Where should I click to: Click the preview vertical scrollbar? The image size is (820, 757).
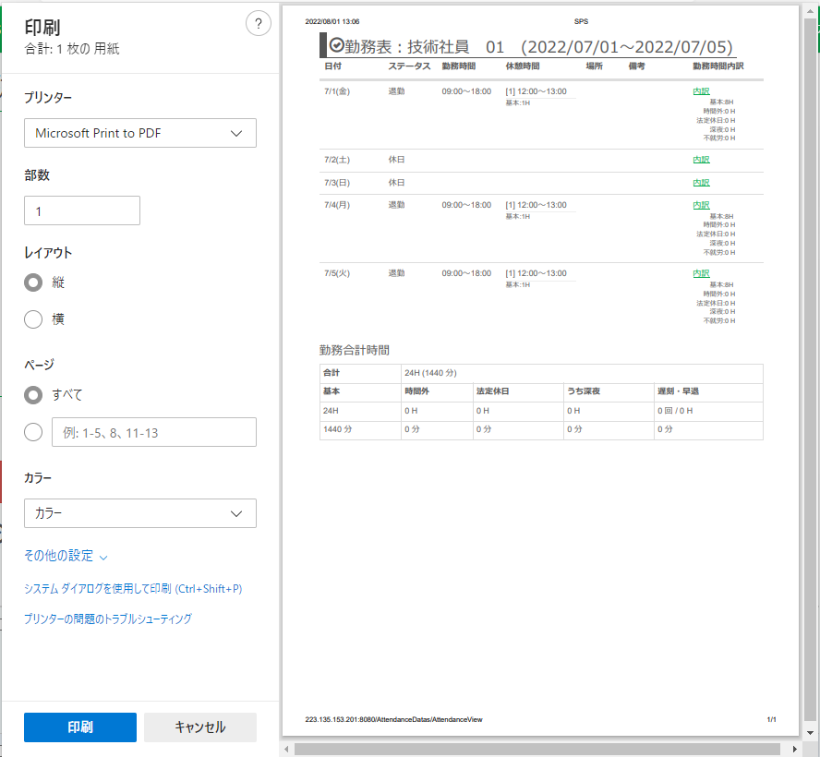[x=810, y=369]
